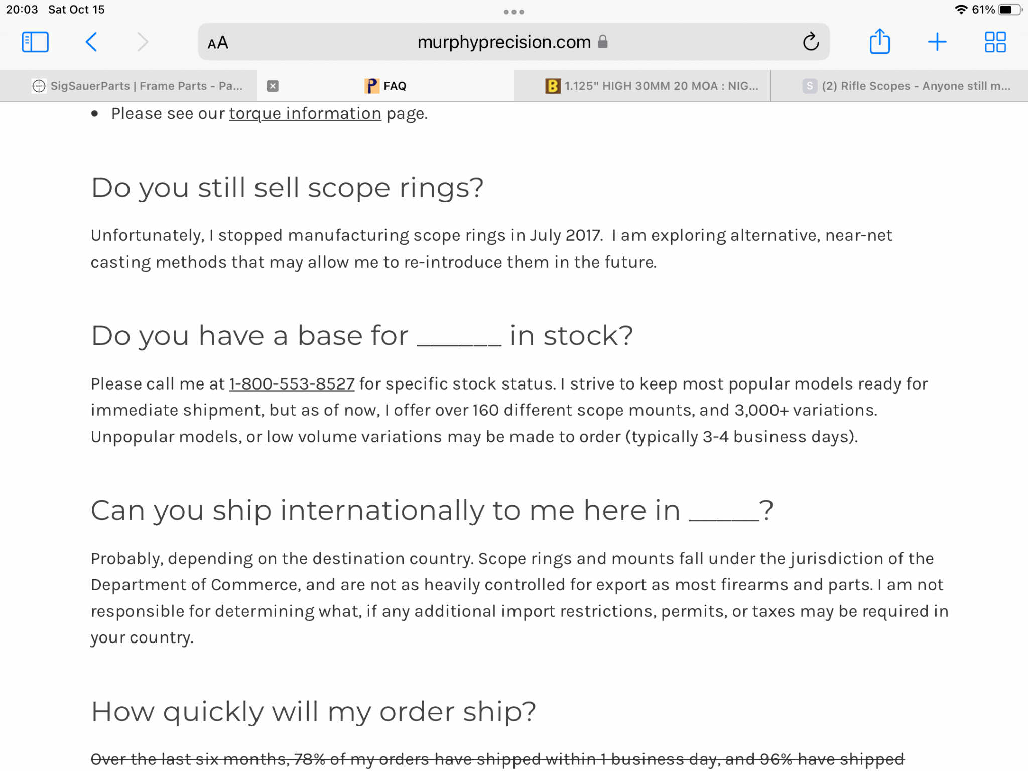Show the Safari sidebar
1028x771 pixels.
coord(35,42)
